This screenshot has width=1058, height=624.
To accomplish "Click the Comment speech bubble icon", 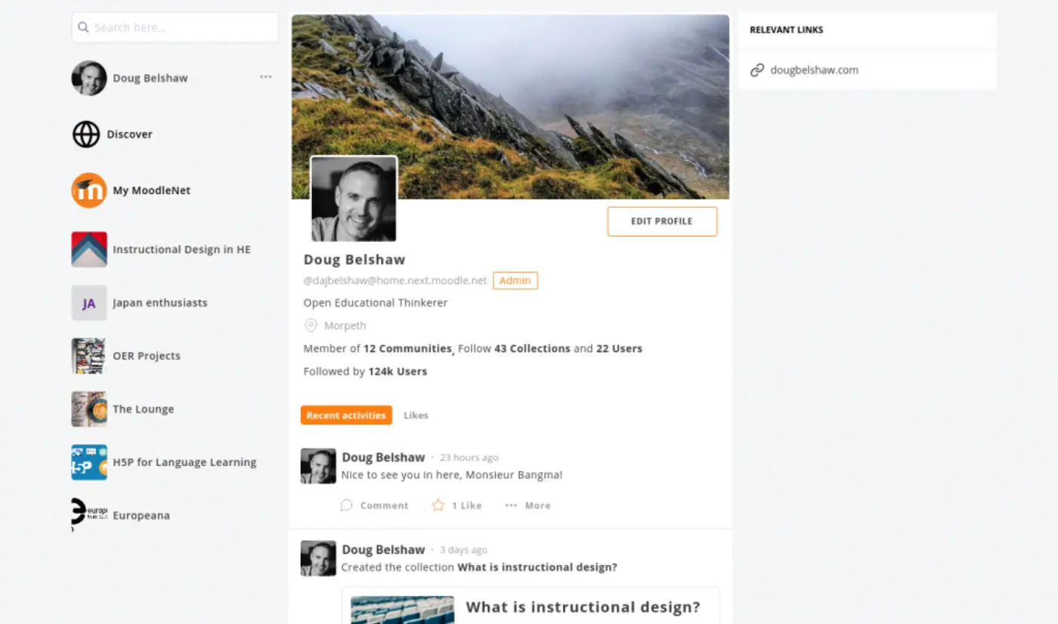I will [347, 505].
